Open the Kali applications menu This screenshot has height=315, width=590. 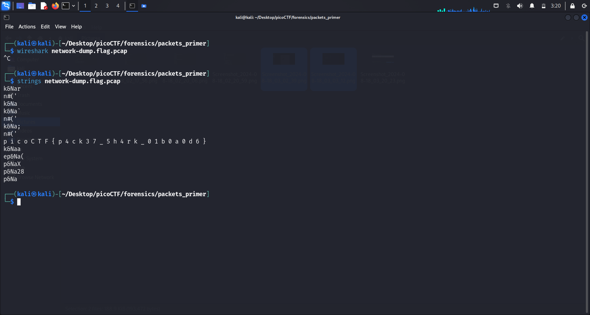coord(6,6)
